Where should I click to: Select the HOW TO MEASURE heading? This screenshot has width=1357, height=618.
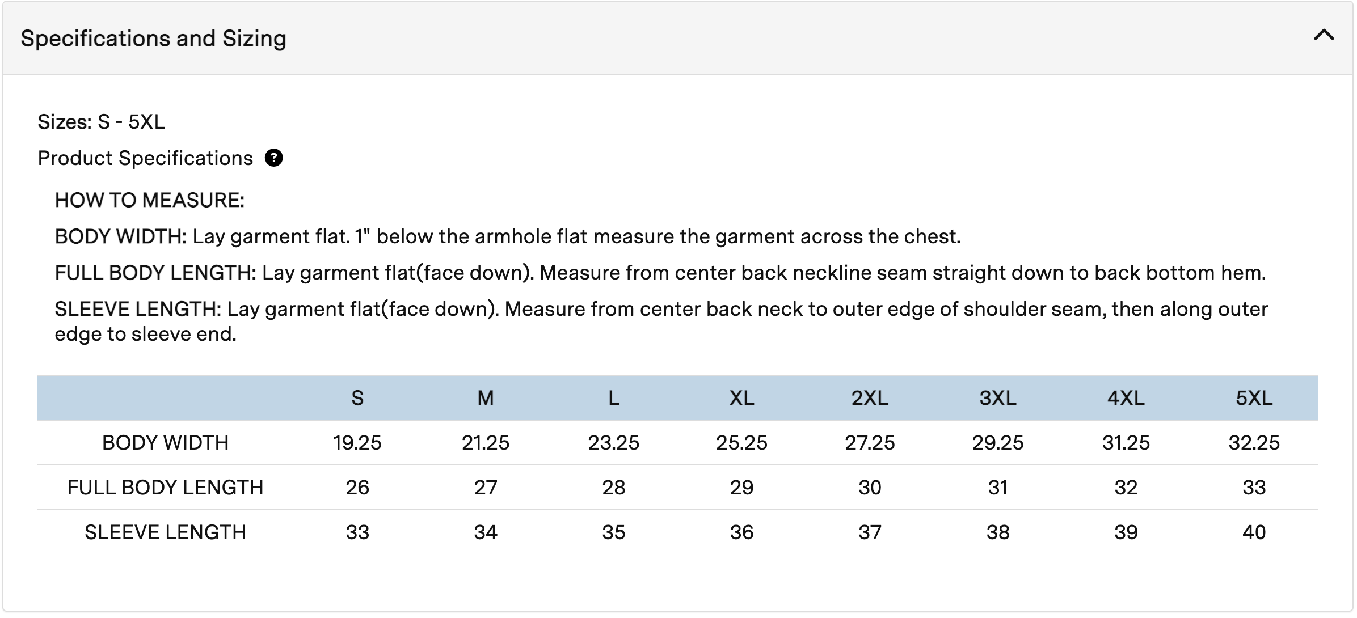click(149, 200)
